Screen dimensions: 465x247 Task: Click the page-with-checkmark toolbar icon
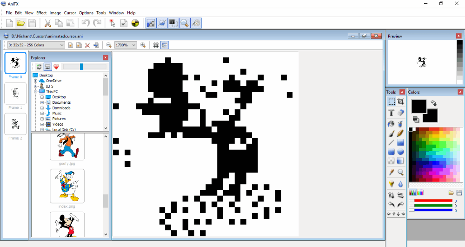(124, 23)
